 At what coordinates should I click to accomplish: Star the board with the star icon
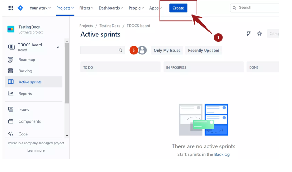(259, 34)
